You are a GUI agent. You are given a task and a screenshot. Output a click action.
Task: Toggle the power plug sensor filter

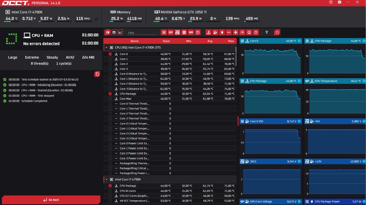[222, 32]
